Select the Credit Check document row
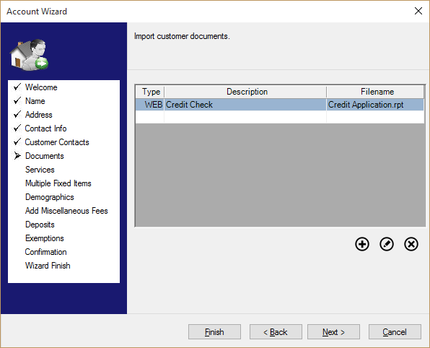Viewport: 430px width, 348px height. point(280,105)
